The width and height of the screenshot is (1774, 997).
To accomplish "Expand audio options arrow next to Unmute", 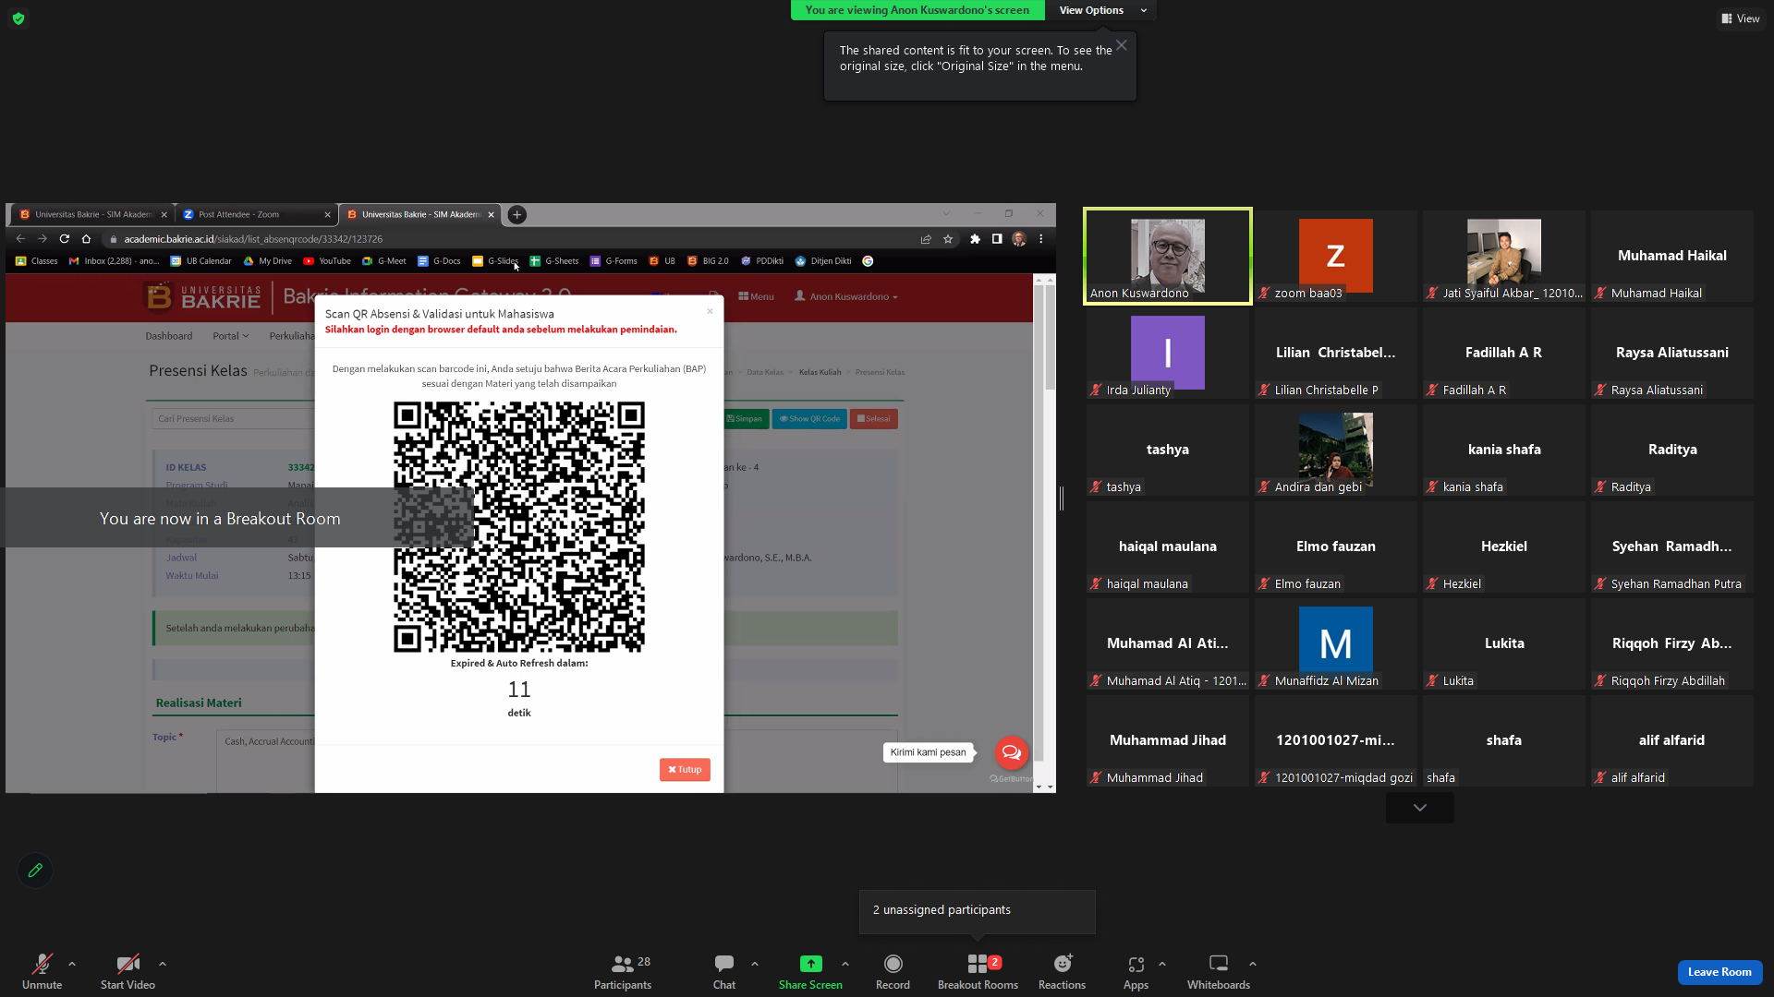I will coord(72,964).
